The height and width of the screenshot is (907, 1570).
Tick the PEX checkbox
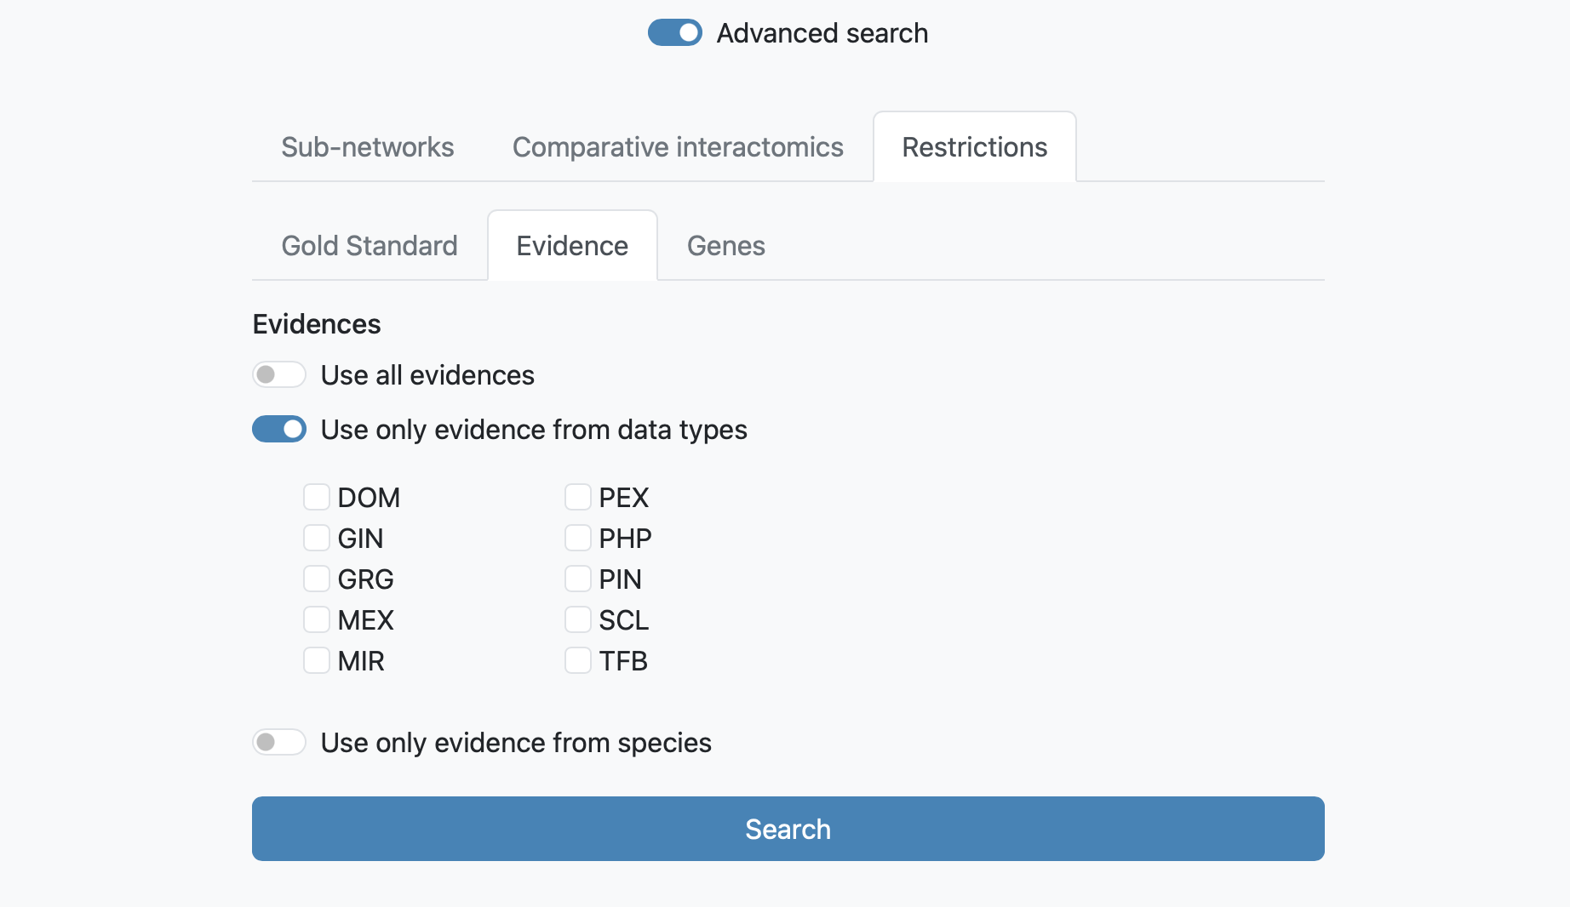[578, 497]
